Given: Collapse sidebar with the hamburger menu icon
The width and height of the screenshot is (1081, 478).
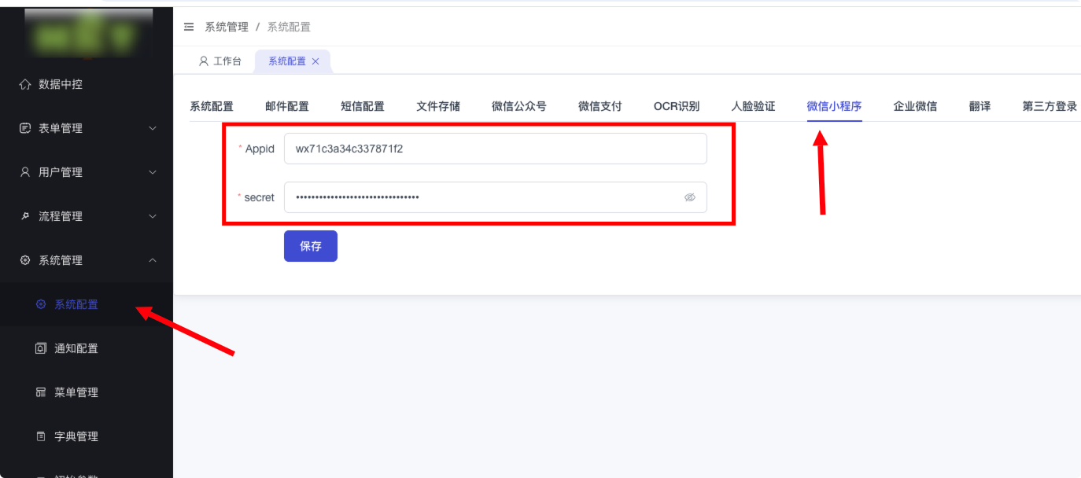Looking at the screenshot, I should (188, 27).
